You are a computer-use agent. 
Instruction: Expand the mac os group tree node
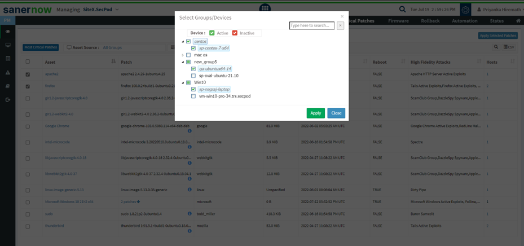click(x=182, y=55)
